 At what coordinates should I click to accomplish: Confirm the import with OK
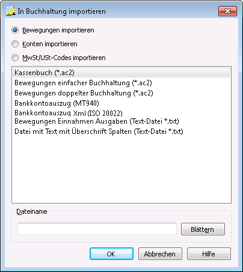[111, 254]
